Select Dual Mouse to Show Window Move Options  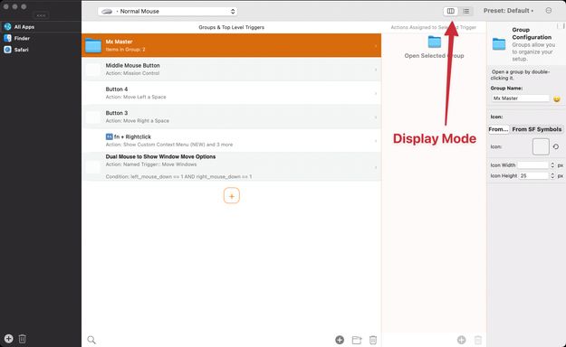[x=232, y=167]
